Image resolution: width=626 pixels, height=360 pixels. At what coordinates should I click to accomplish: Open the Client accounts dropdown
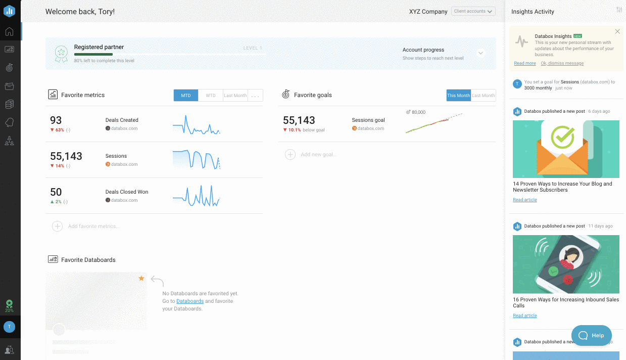pos(473,11)
